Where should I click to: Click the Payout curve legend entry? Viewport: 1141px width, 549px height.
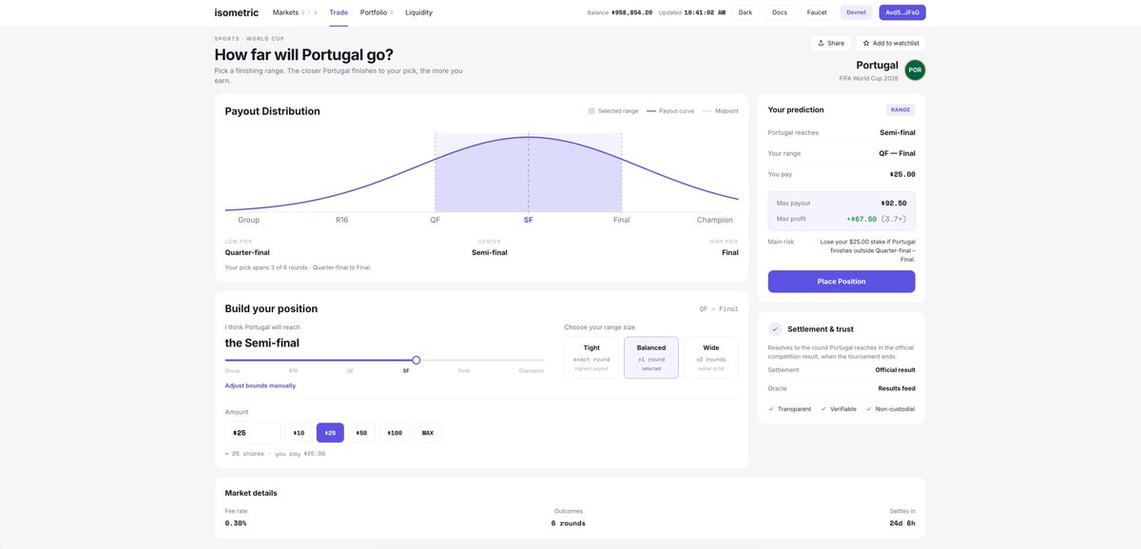click(670, 111)
